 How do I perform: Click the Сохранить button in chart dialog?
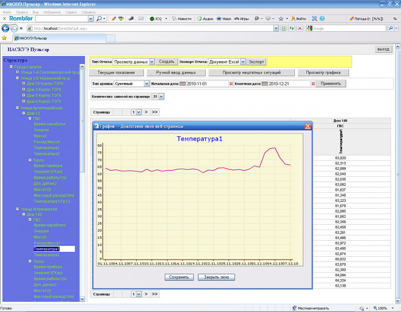click(x=179, y=277)
